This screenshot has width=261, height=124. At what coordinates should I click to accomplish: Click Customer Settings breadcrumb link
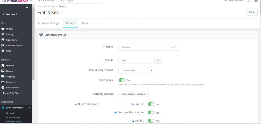pyautogui.click(x=46, y=6)
